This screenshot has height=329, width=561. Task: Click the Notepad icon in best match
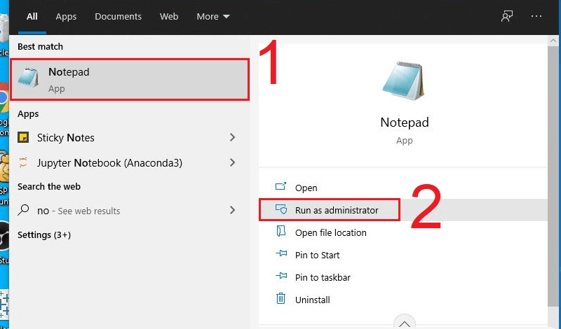[28, 78]
